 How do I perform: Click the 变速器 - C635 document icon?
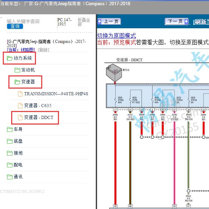pos(20,106)
